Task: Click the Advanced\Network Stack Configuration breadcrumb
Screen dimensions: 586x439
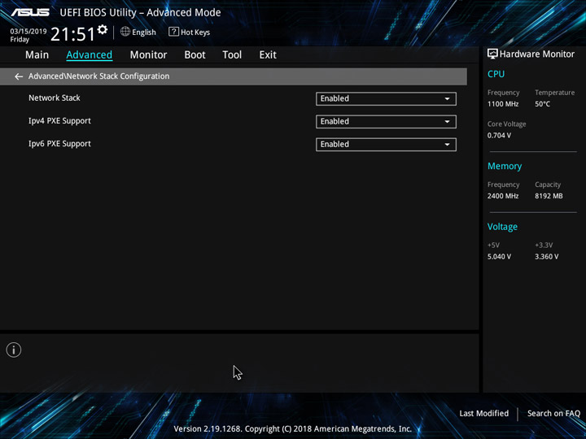Action: [98, 76]
